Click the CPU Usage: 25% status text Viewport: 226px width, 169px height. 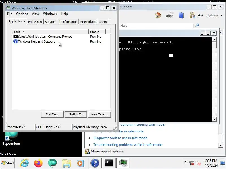point(48,127)
